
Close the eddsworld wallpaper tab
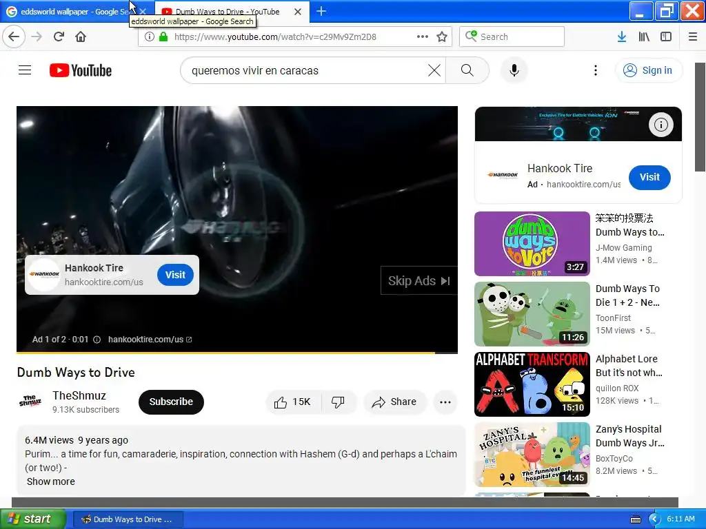pyautogui.click(x=143, y=12)
